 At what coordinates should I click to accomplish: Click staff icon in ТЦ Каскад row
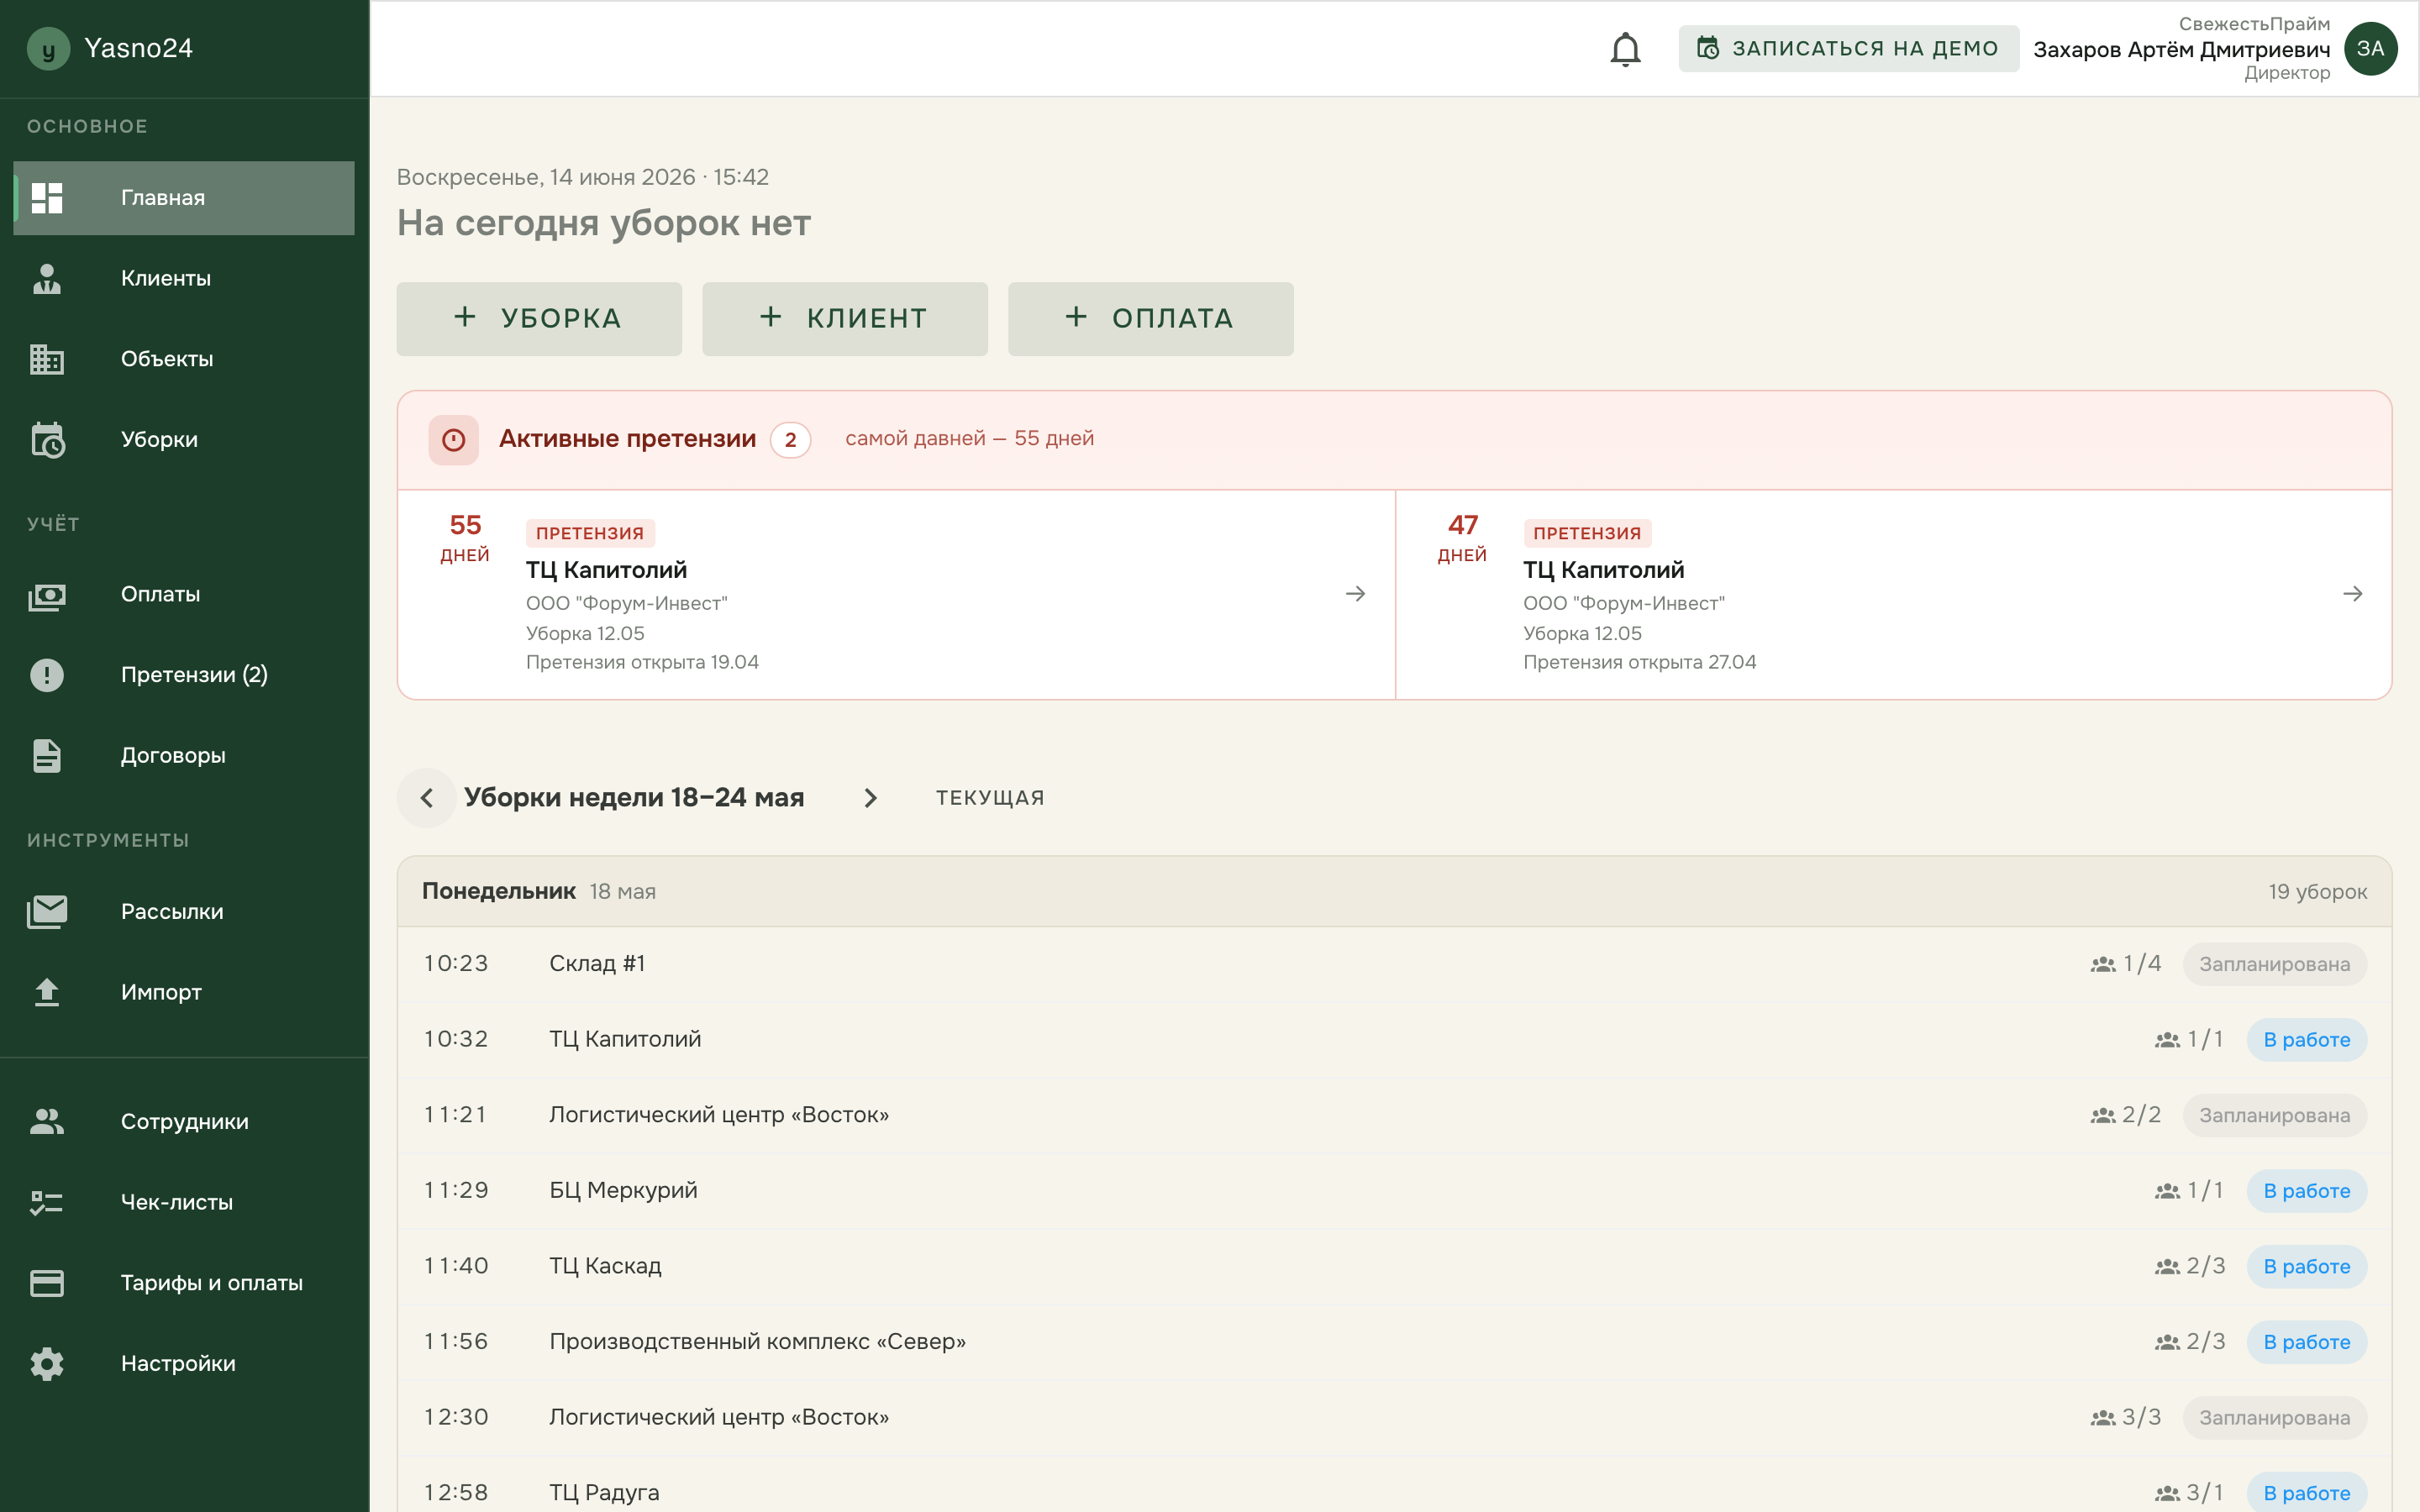click(x=2167, y=1267)
